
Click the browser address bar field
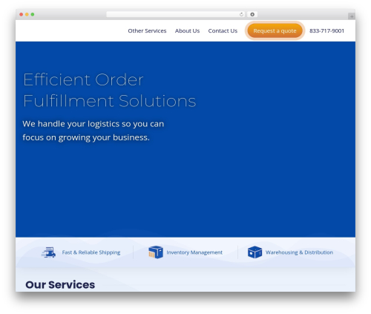176,14
